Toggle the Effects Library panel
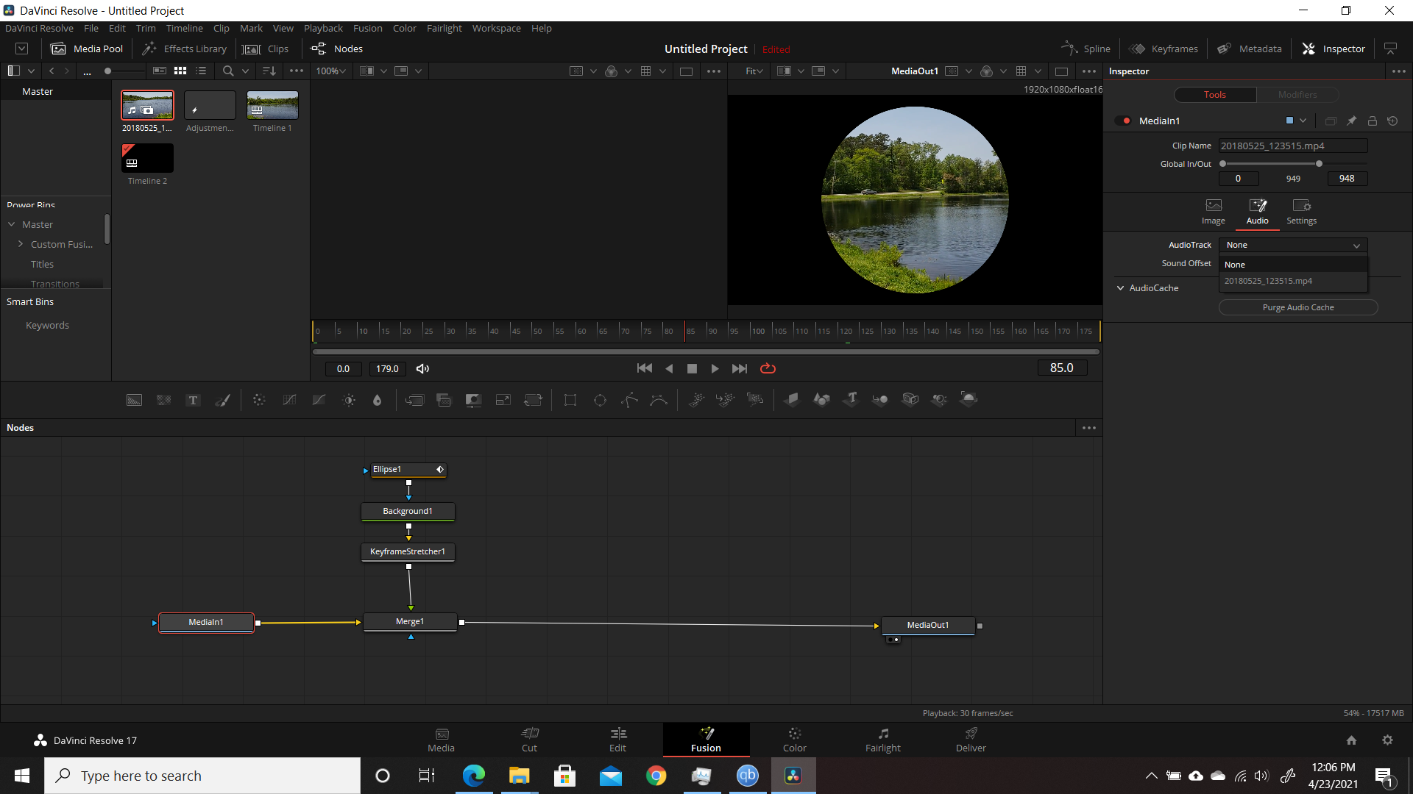1413x794 pixels. (184, 49)
